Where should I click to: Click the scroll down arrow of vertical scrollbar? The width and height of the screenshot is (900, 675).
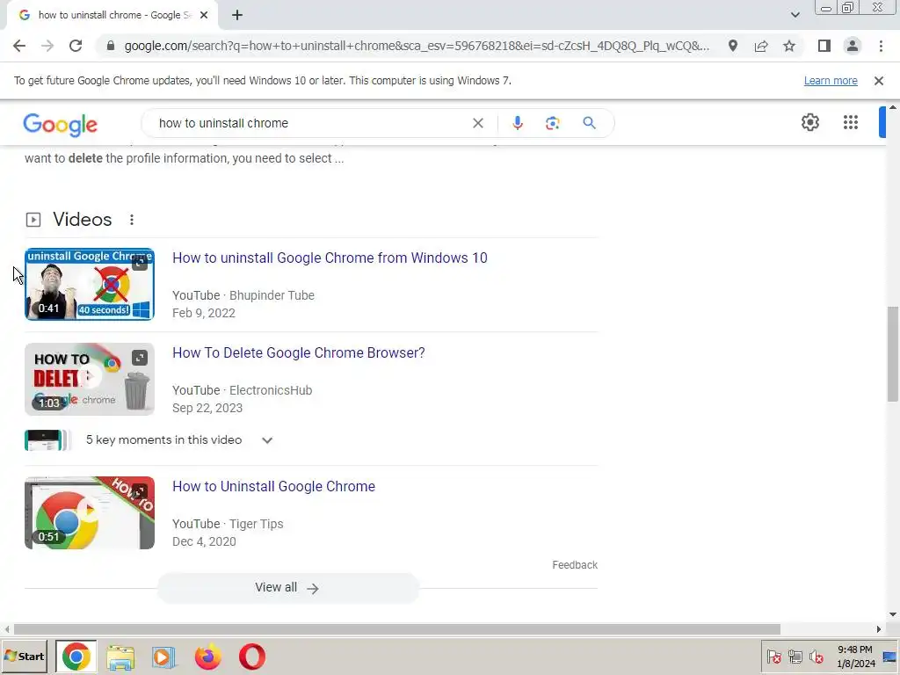tap(893, 614)
